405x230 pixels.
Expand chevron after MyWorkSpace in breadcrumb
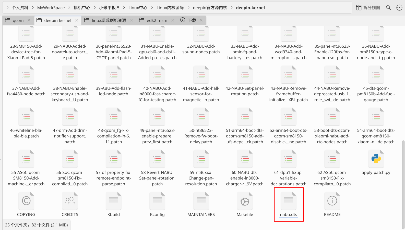[x=69, y=8]
